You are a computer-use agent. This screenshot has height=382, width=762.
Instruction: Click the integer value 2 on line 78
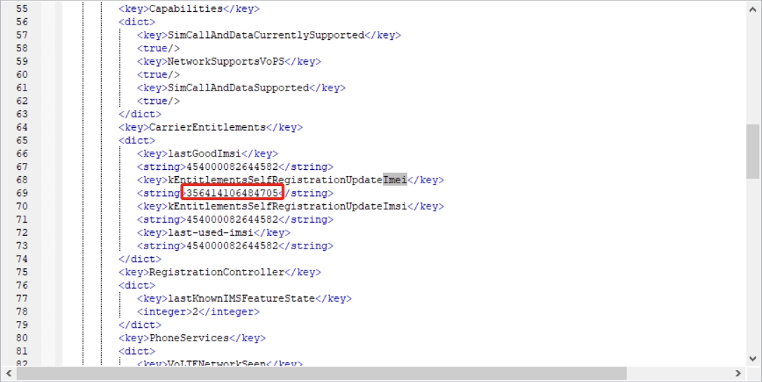[195, 311]
